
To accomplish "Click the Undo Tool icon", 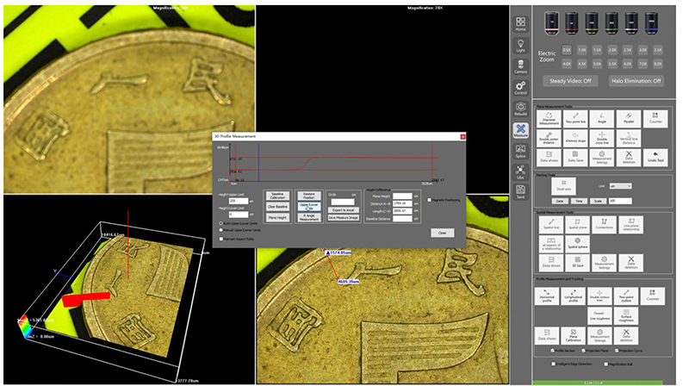I will click(655, 158).
